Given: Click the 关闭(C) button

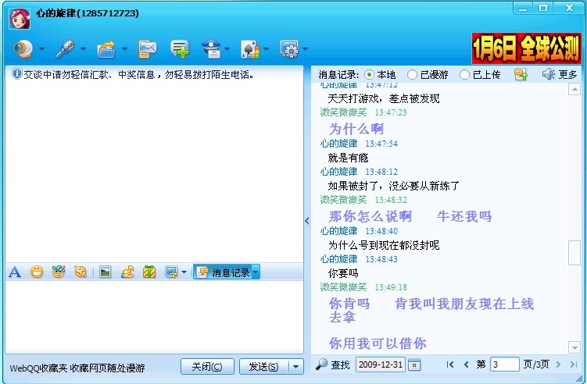Looking at the screenshot, I should tap(207, 366).
